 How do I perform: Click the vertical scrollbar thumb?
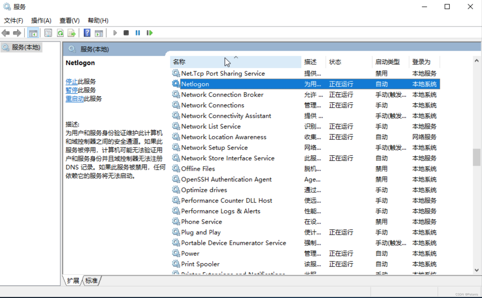click(476, 157)
